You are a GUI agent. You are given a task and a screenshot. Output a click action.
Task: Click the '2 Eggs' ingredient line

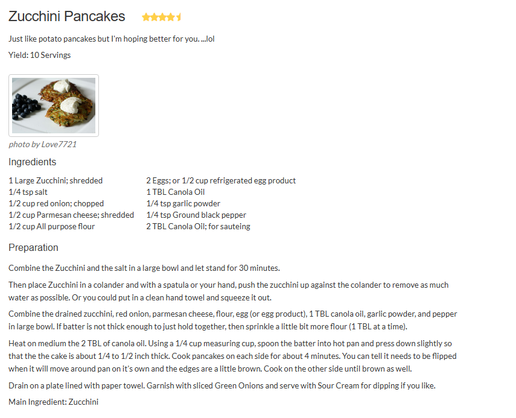[221, 181]
